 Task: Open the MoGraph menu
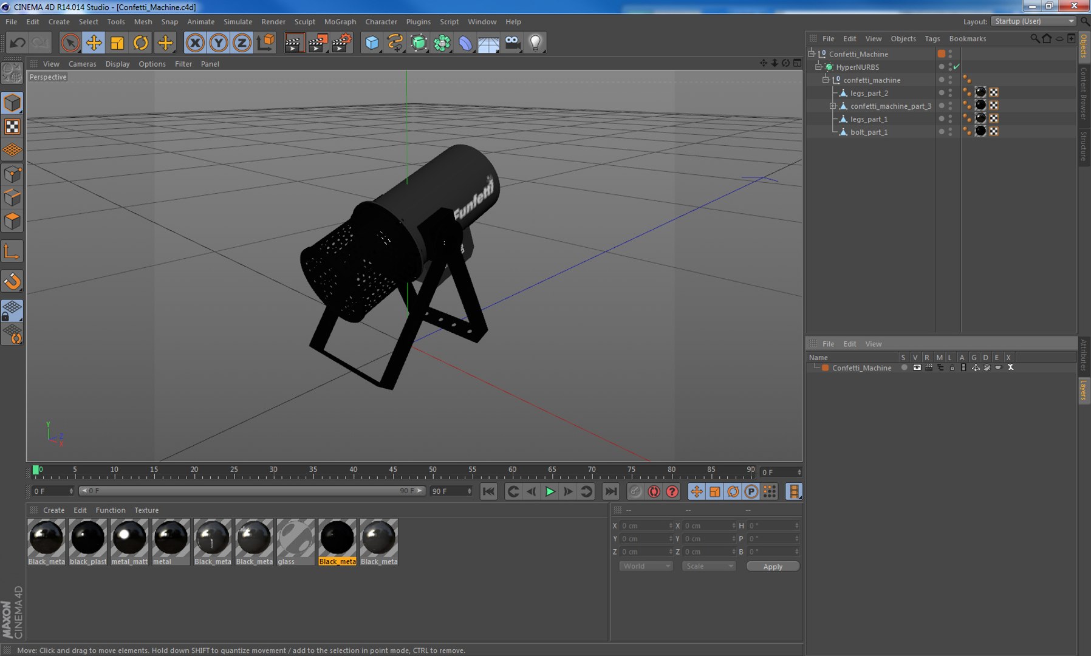[340, 22]
